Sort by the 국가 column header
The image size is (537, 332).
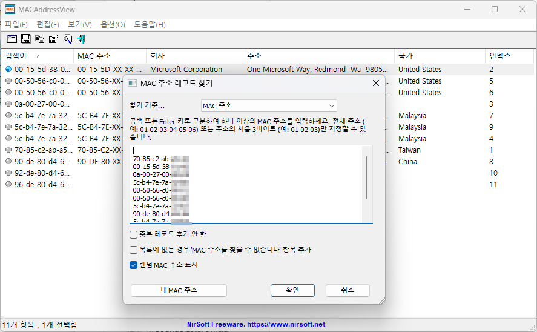pyautogui.click(x=440, y=56)
